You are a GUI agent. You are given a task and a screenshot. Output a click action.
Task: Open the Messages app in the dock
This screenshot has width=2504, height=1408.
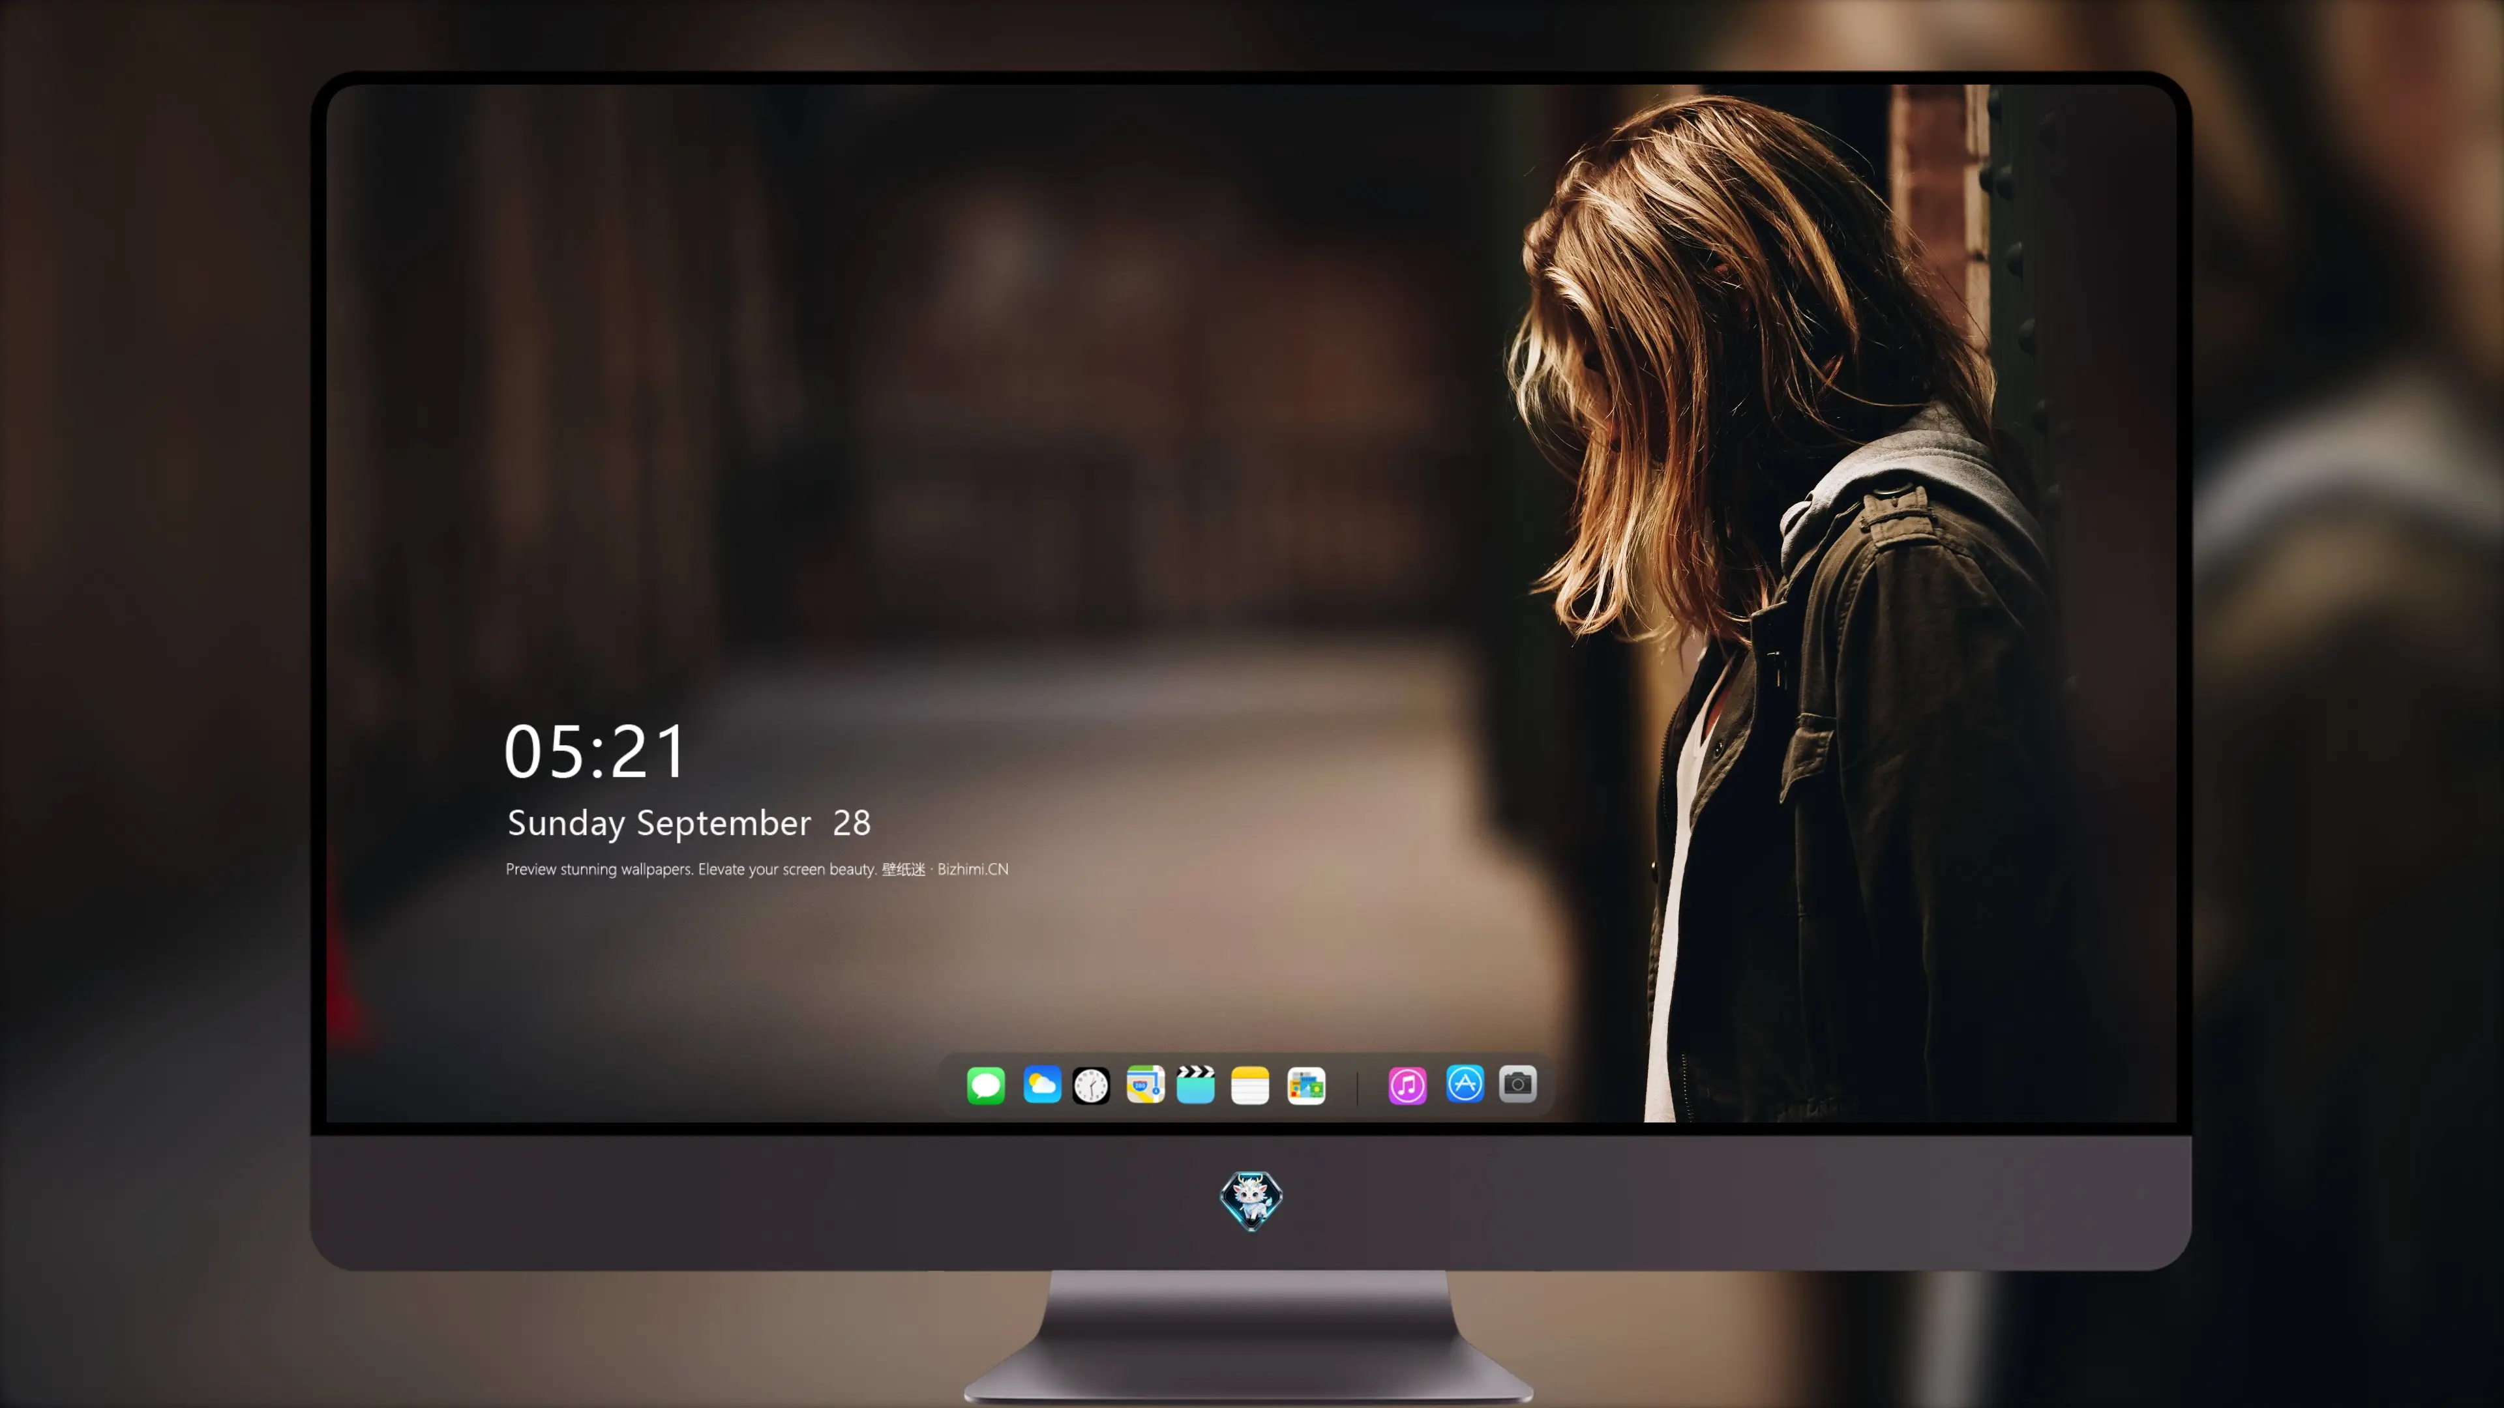coord(986,1085)
